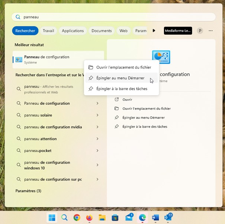Click the Mediaforma Le... organization button

(178, 31)
